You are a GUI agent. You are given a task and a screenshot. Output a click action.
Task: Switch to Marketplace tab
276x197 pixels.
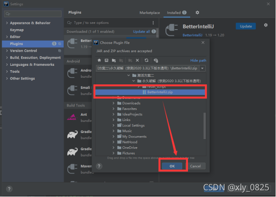coord(149,13)
